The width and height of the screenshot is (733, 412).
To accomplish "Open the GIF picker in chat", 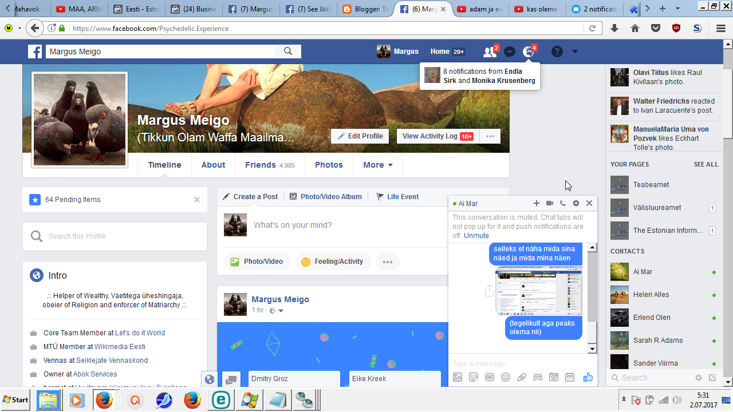I will tap(490, 377).
